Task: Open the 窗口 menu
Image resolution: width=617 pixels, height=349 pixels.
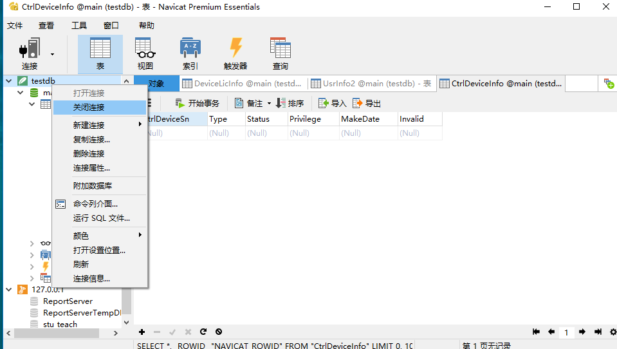Action: tap(111, 26)
